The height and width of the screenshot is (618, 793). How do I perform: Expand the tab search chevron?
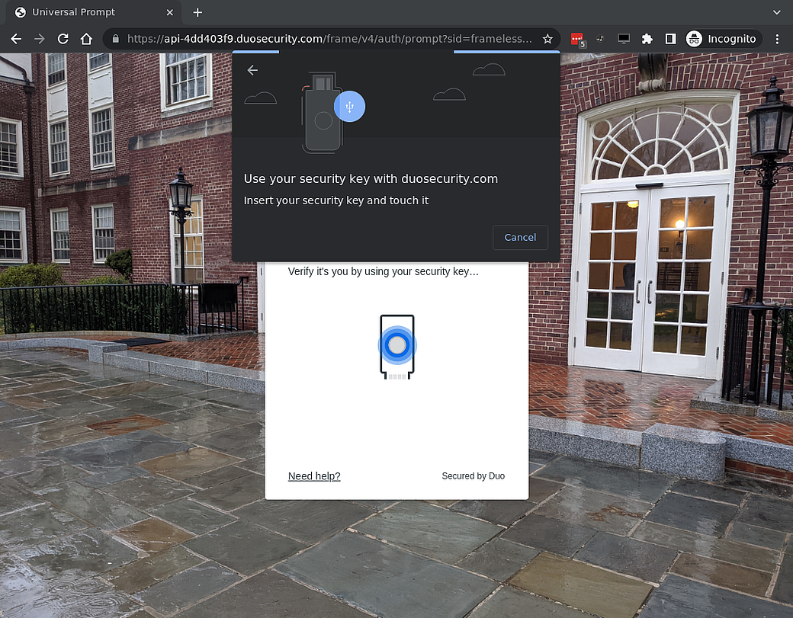tap(776, 12)
